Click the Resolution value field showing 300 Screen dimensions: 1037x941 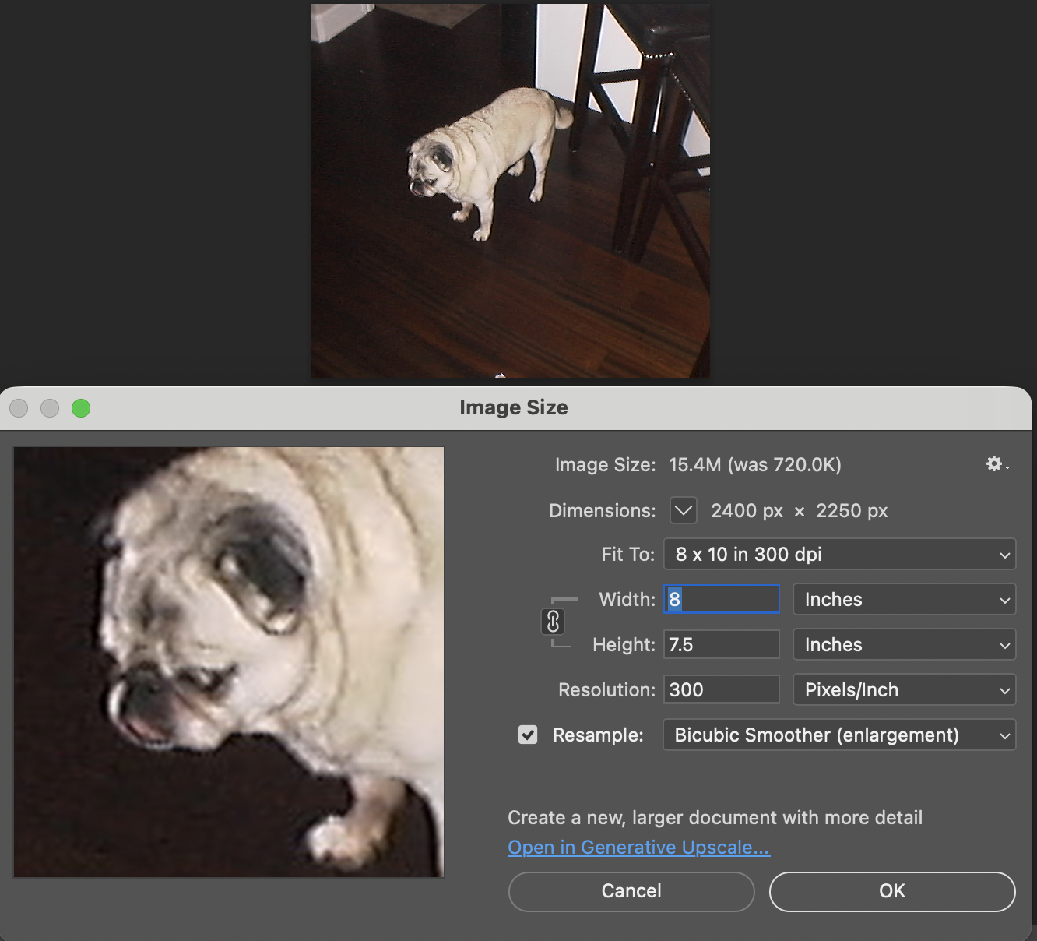[x=720, y=689]
